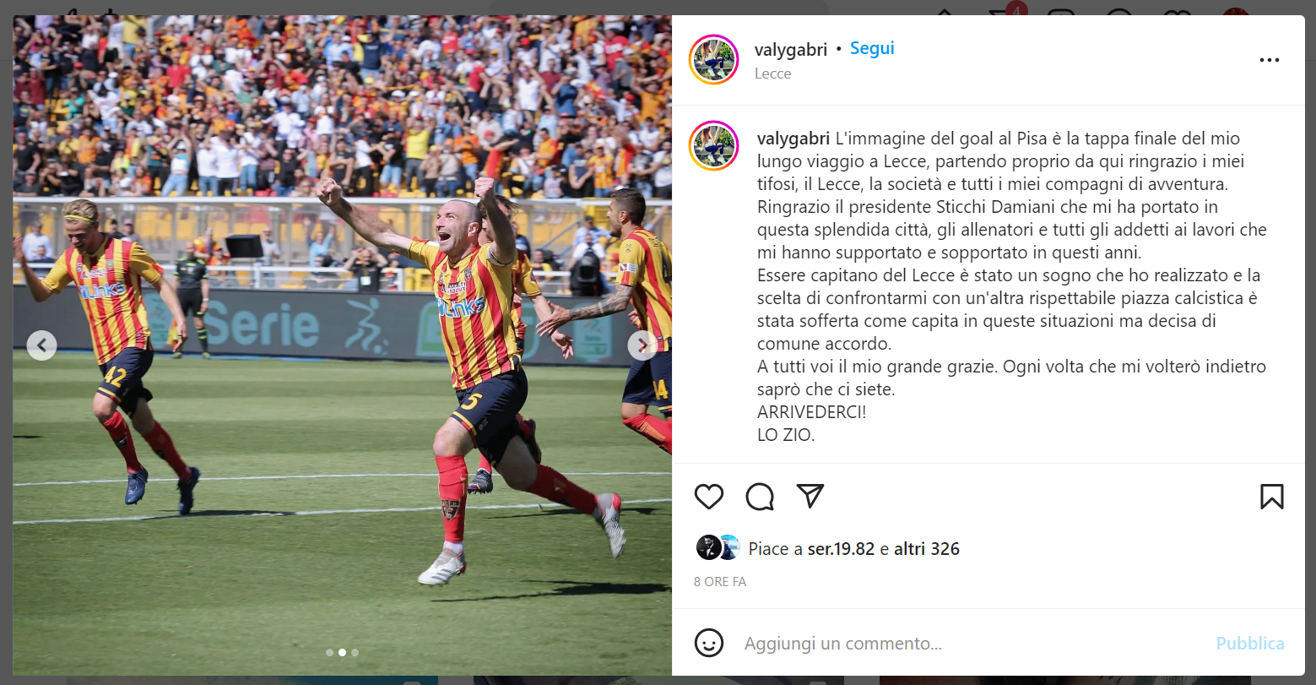Click the 8 ORE FA timestamp

[x=720, y=582]
